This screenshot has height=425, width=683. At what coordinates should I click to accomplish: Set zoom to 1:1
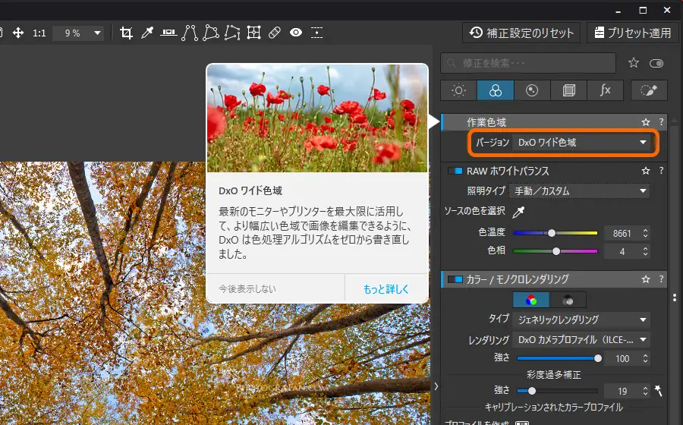pos(39,33)
